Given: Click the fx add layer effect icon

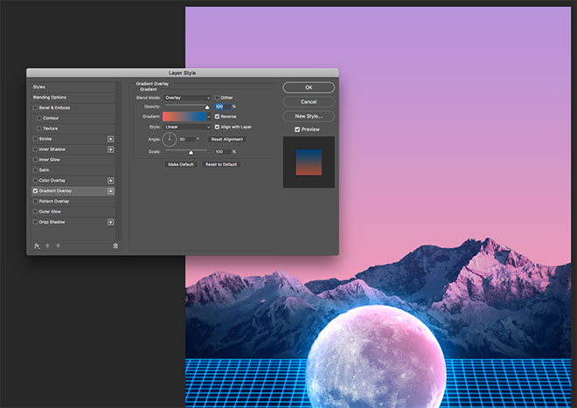Looking at the screenshot, I should point(37,245).
